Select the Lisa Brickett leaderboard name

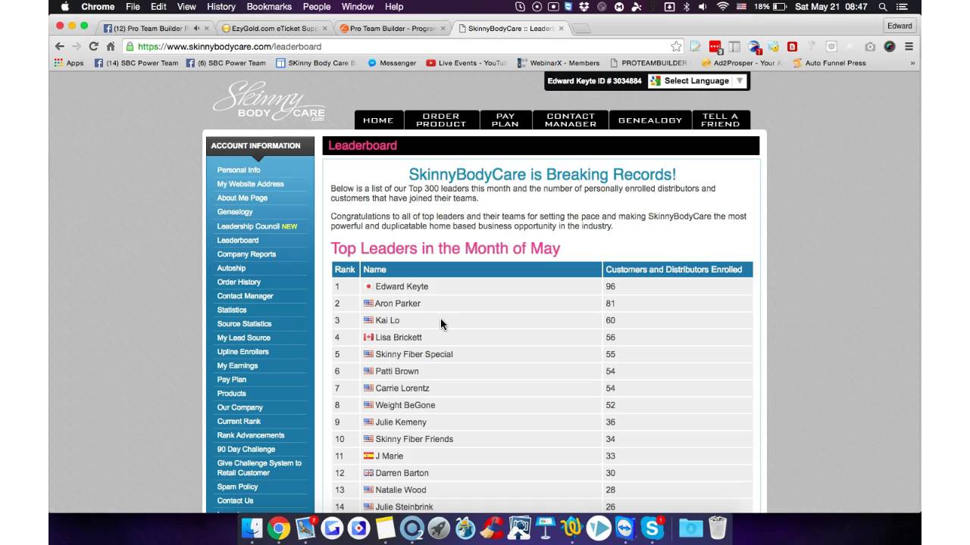[x=399, y=338]
